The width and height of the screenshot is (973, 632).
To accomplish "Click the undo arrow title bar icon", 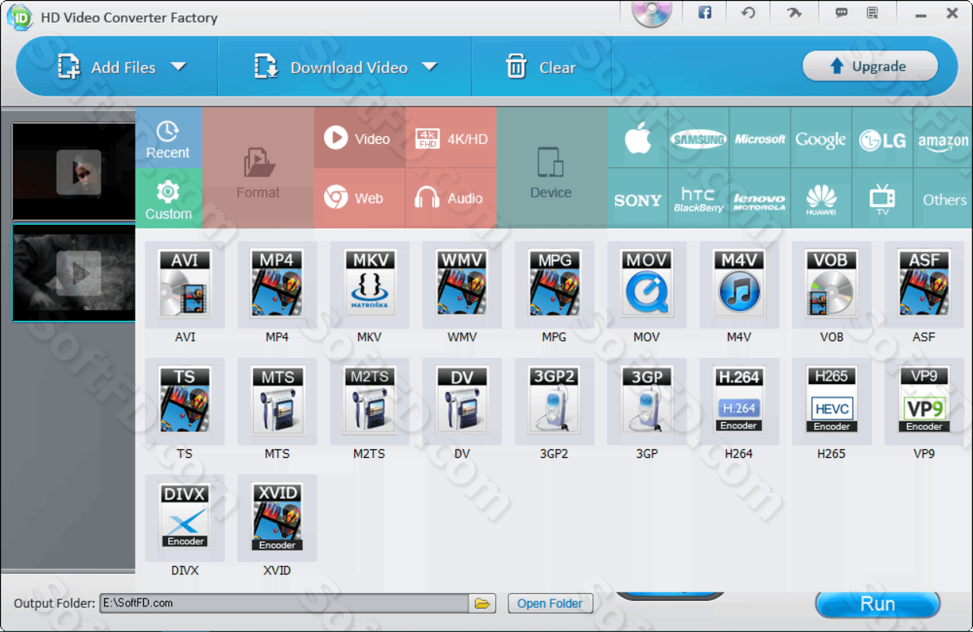I will [748, 12].
